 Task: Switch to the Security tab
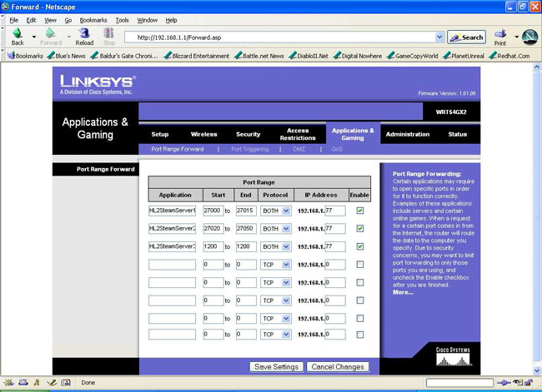(248, 134)
